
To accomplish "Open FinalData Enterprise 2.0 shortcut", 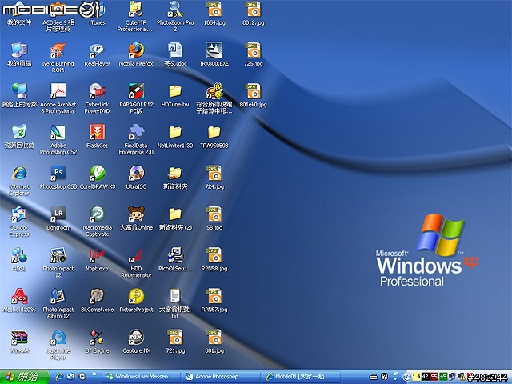I will [x=136, y=139].
